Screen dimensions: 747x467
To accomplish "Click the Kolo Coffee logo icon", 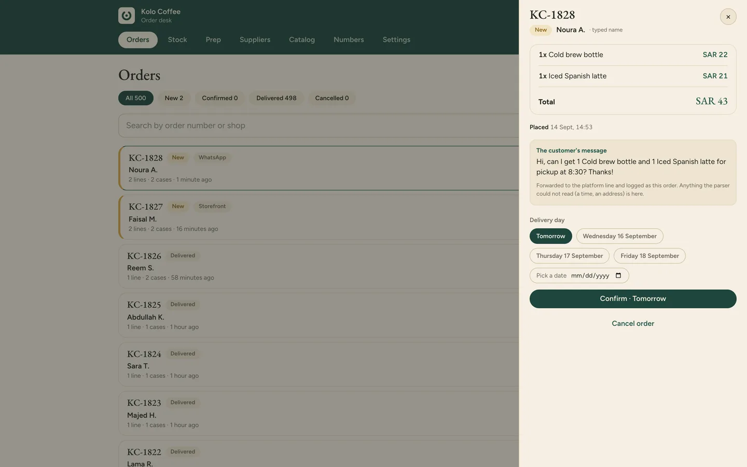I will [127, 16].
